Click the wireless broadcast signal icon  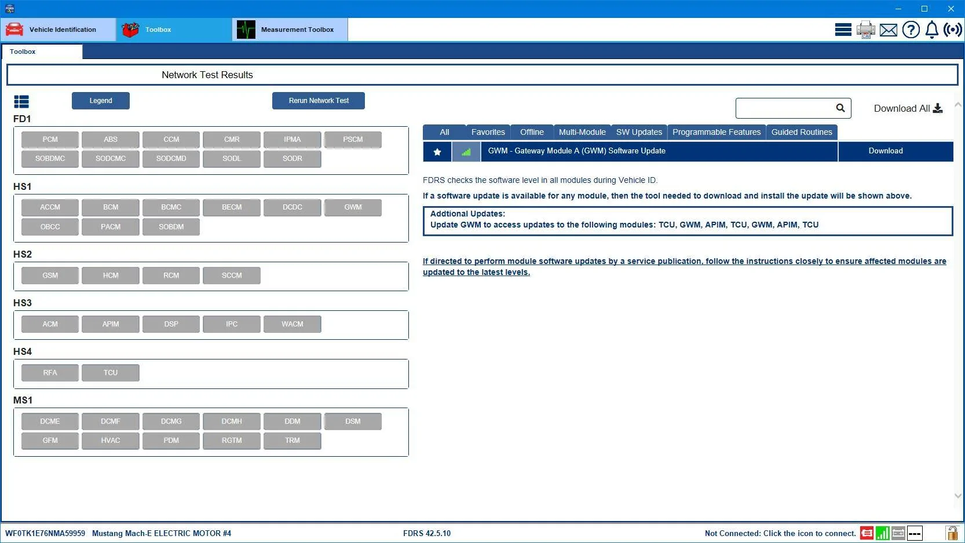coord(953,30)
